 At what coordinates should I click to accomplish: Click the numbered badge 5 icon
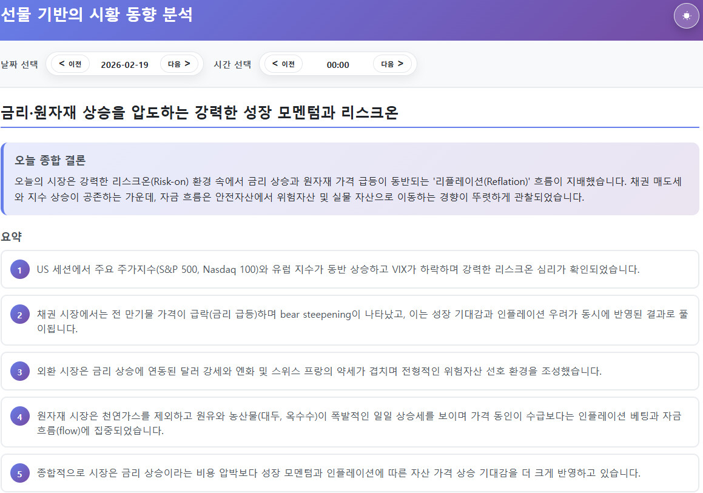click(20, 473)
